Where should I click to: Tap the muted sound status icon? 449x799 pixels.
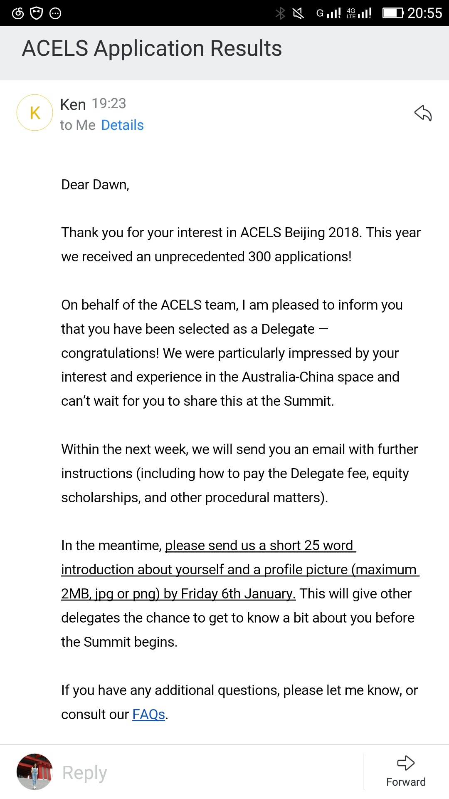click(298, 13)
